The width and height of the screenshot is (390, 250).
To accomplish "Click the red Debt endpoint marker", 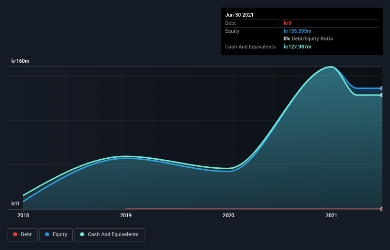I will (382, 209).
